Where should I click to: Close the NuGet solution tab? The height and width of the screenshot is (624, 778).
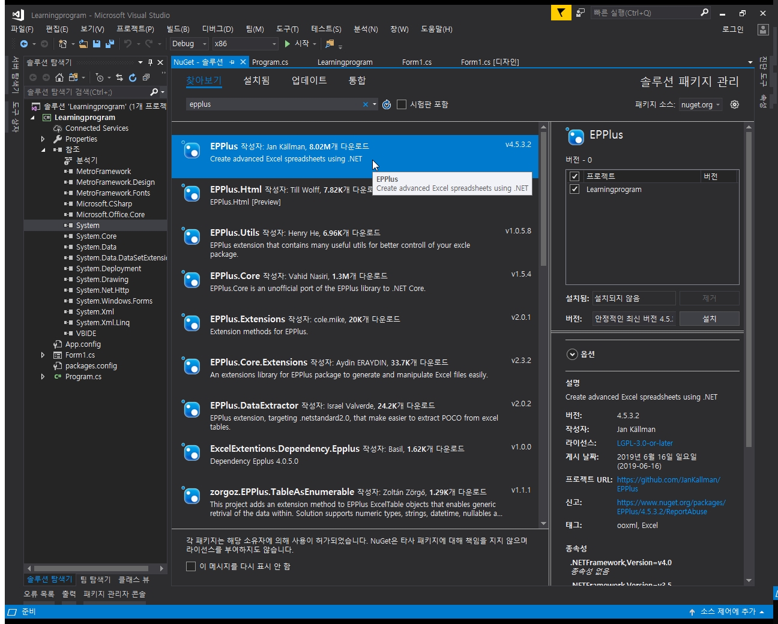click(x=243, y=62)
